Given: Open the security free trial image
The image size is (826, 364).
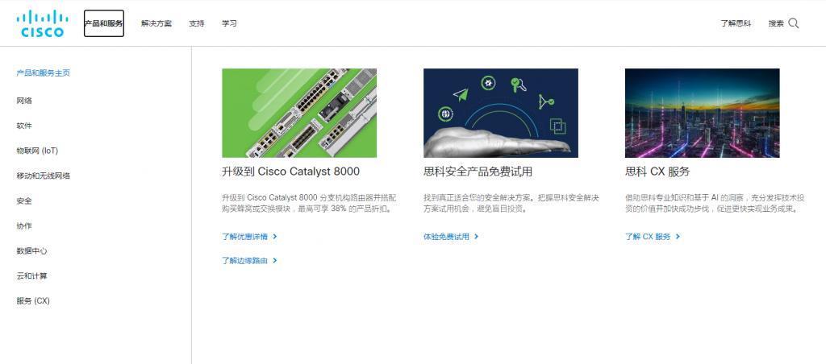Looking at the screenshot, I should click(500, 113).
